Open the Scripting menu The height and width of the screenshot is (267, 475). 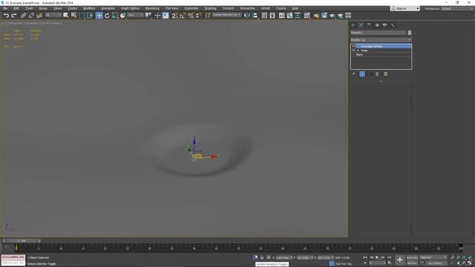210,8
